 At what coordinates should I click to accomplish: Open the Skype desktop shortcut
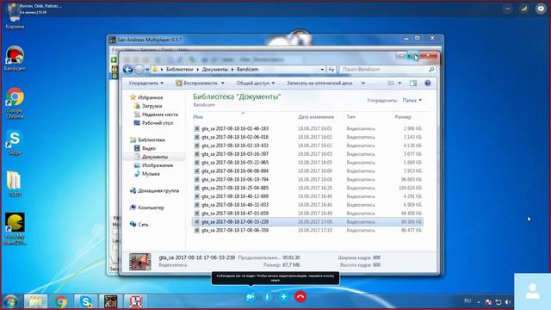[x=15, y=143]
